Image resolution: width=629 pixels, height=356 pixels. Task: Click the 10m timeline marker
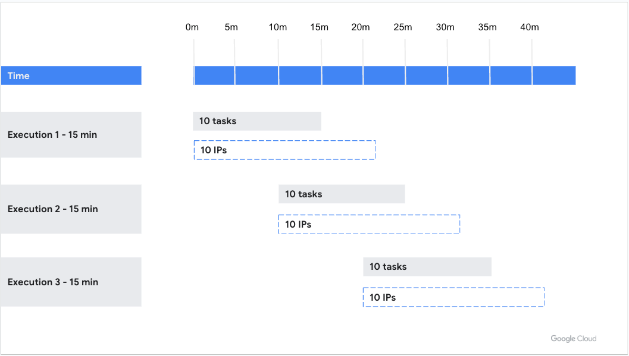(278, 27)
